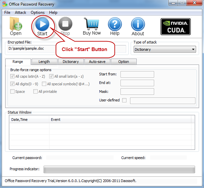Click the Progress indicator bar
Viewport: 204px width, 188px height.
pyautogui.click(x=119, y=169)
